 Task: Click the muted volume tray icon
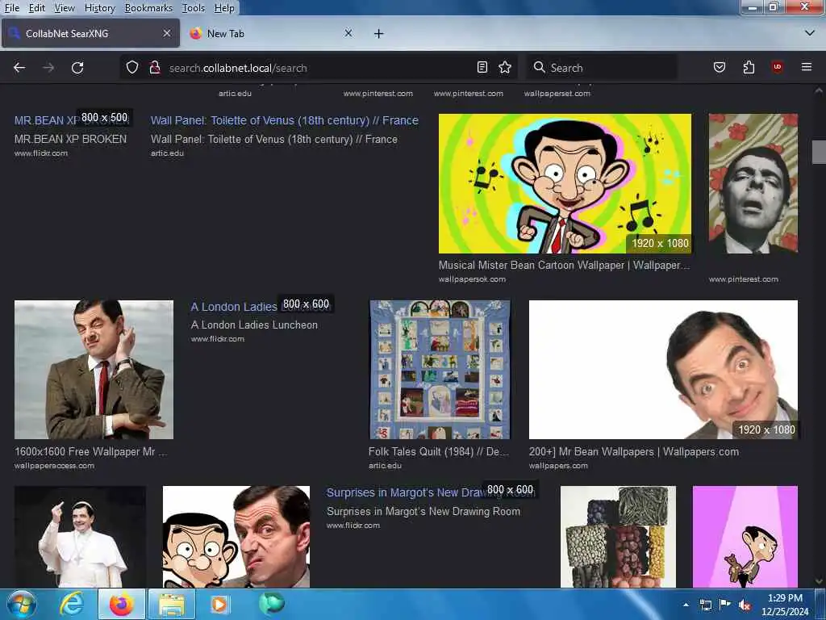pyautogui.click(x=745, y=605)
